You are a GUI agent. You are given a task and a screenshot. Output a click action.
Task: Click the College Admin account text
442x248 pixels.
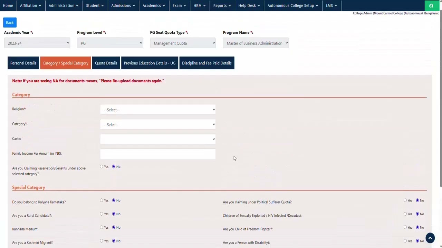pyautogui.click(x=396, y=13)
